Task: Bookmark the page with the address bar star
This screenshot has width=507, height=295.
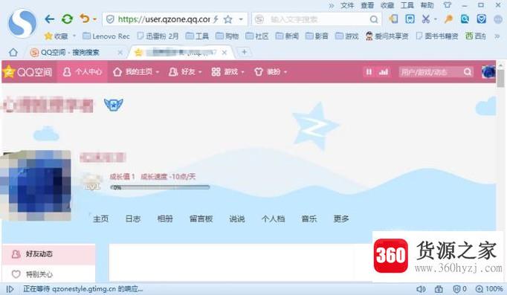Action: point(228,19)
